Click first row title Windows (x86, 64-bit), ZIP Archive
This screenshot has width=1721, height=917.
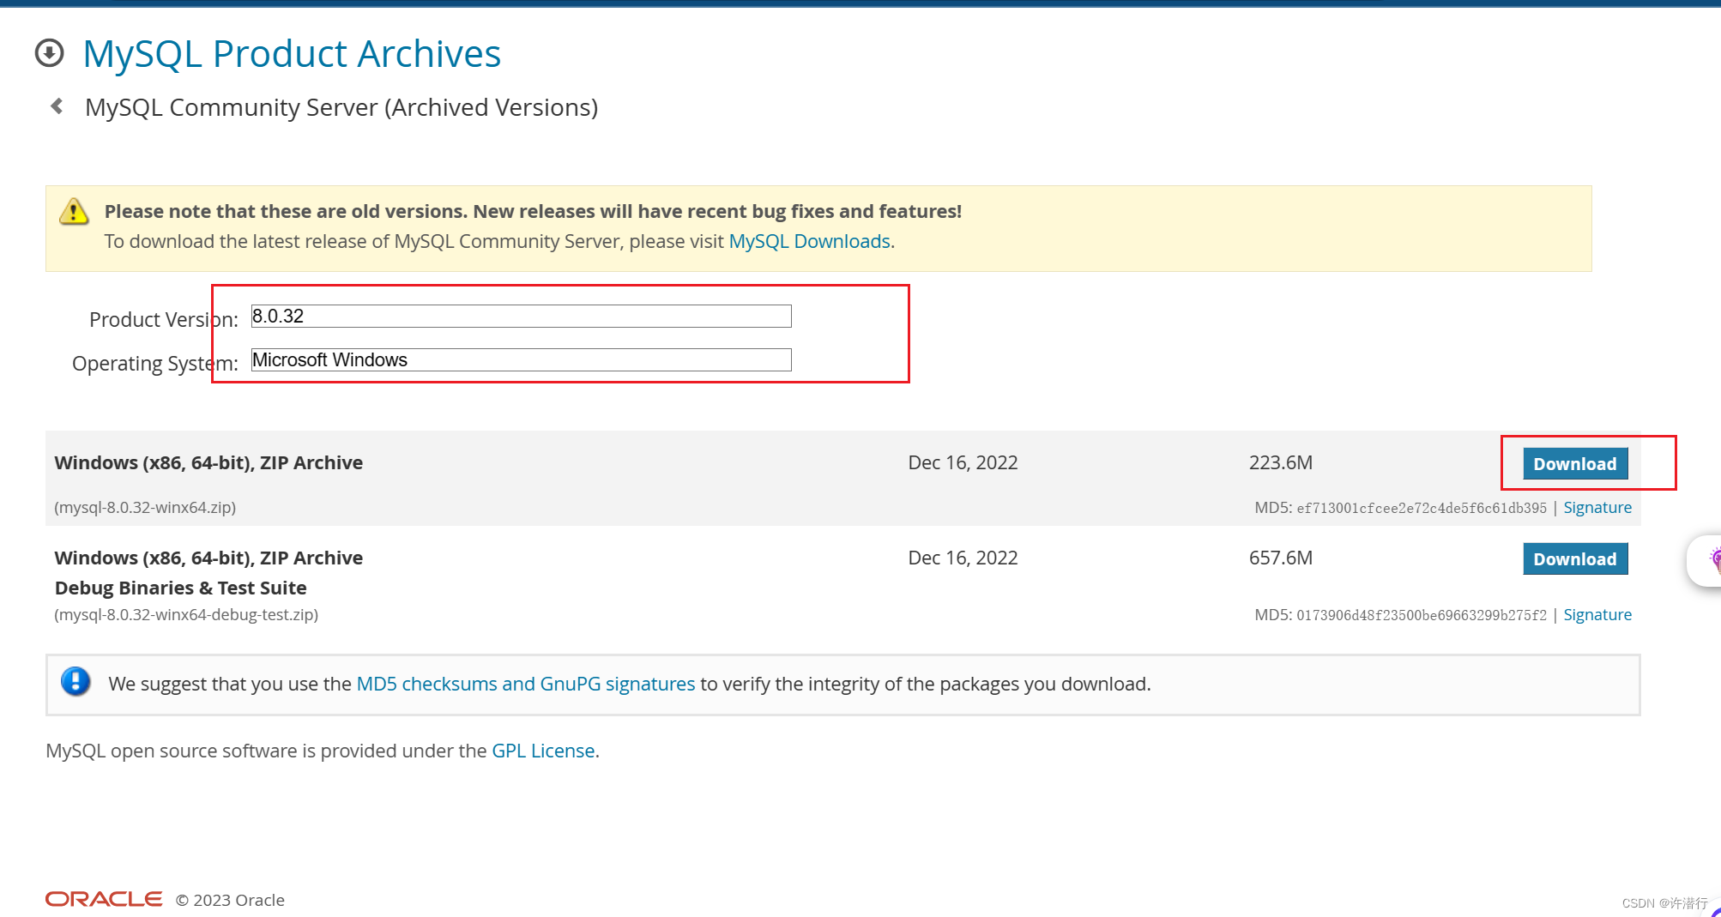208,462
